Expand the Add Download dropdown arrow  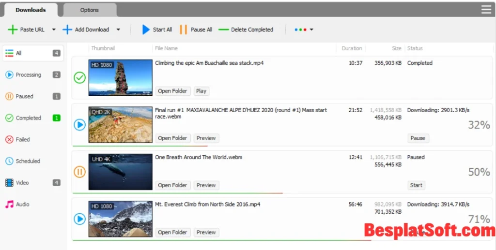point(118,29)
